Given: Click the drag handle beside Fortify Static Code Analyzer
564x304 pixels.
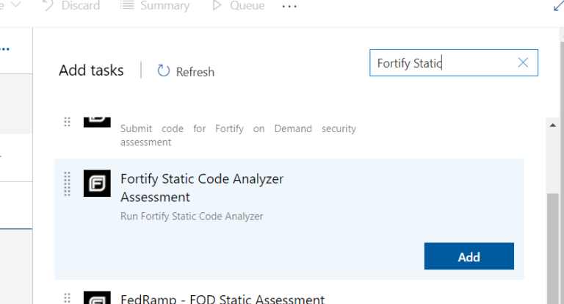Looking at the screenshot, I should click(x=68, y=184).
